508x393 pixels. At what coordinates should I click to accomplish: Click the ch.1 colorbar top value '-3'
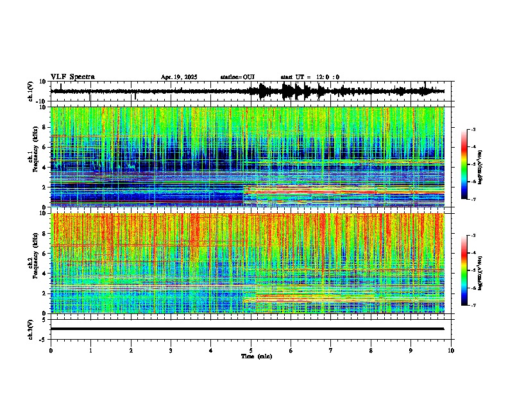473,129
